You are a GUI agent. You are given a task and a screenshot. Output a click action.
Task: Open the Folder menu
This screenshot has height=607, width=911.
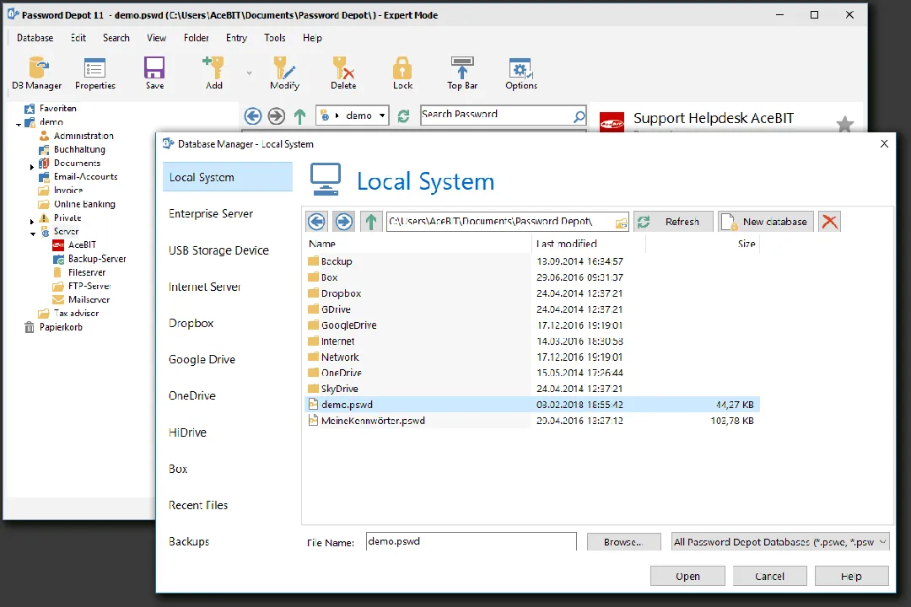[x=197, y=38]
